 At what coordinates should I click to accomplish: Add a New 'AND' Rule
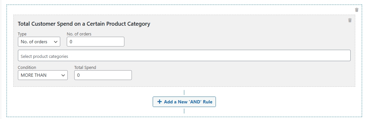184,102
